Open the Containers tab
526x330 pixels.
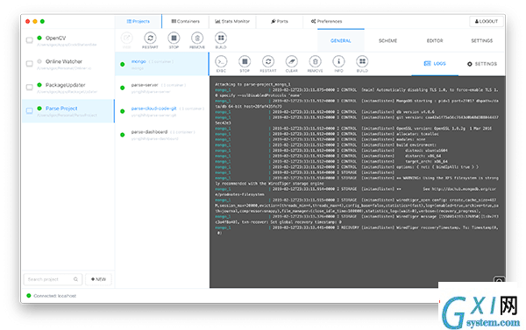coord(185,21)
